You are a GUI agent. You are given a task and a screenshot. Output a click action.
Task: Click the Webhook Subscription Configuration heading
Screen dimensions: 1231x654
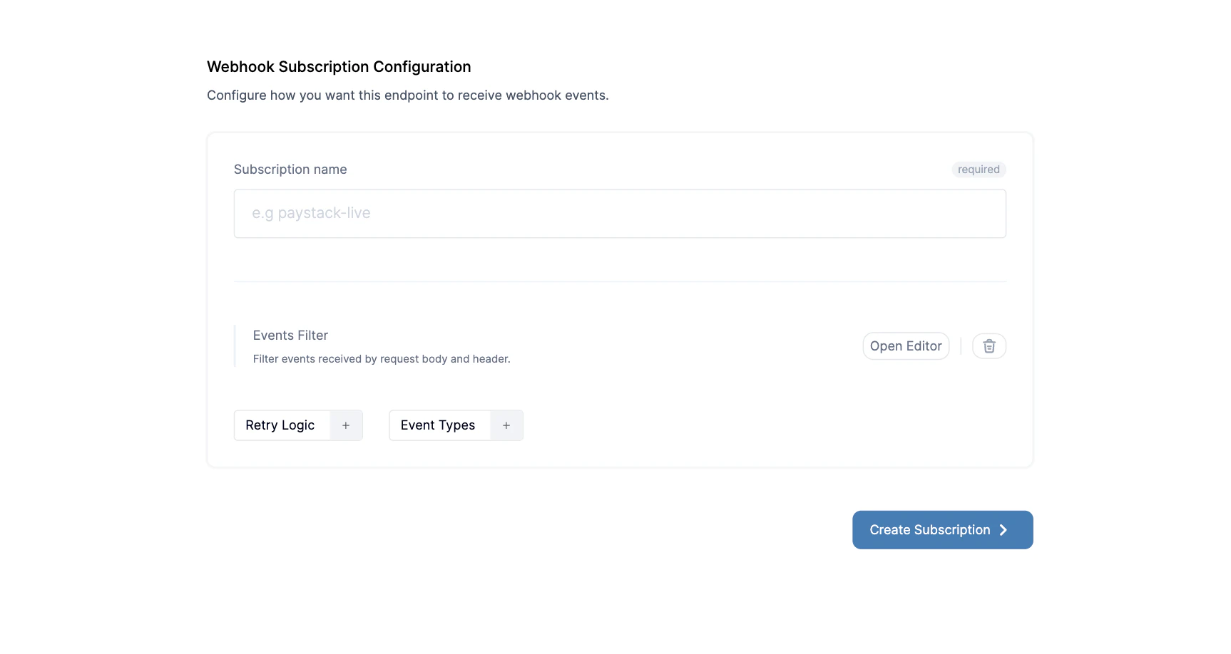tap(338, 66)
